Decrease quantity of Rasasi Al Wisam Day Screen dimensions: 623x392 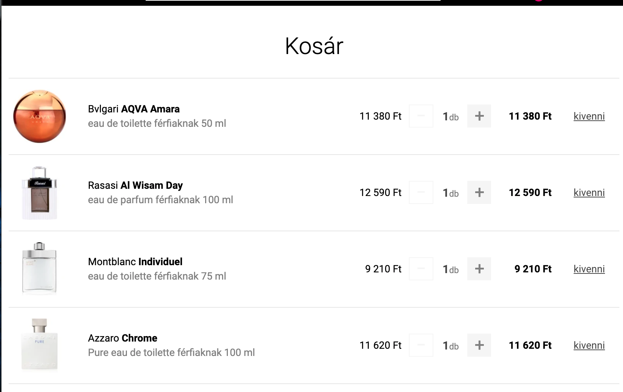(x=421, y=192)
